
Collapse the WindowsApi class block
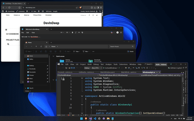pyautogui.click(x=82, y=105)
